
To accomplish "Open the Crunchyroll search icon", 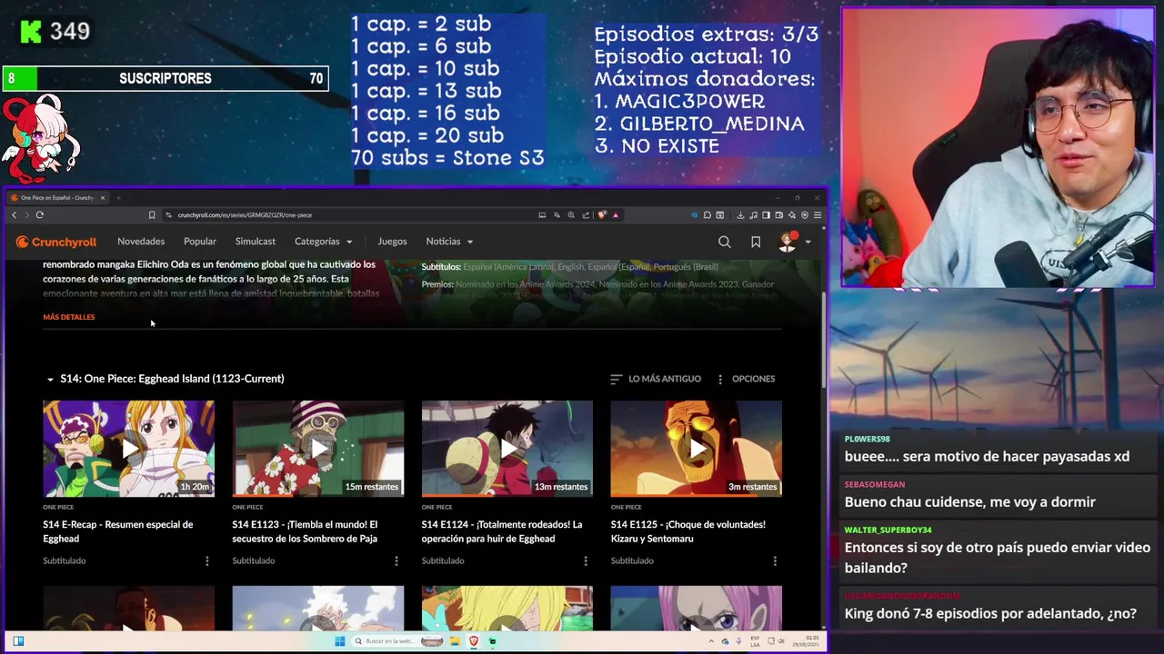I will pos(724,242).
